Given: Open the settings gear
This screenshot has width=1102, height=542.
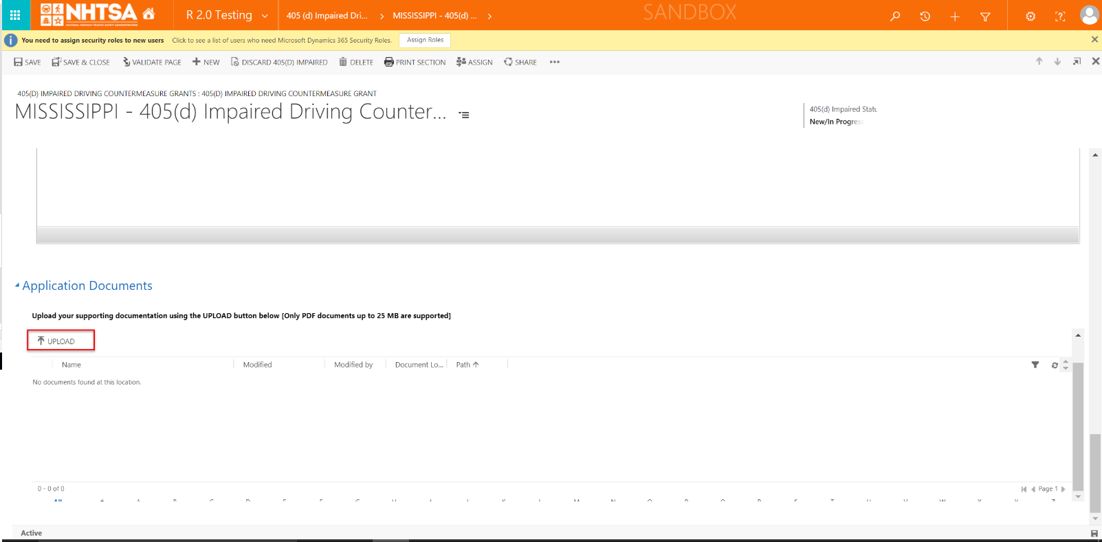Looking at the screenshot, I should click(x=1031, y=16).
